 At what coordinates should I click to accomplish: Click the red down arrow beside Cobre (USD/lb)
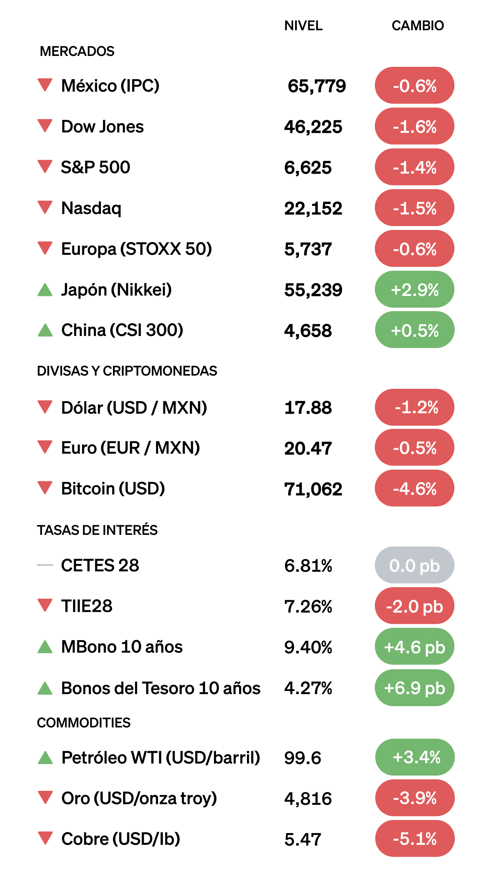(45, 838)
